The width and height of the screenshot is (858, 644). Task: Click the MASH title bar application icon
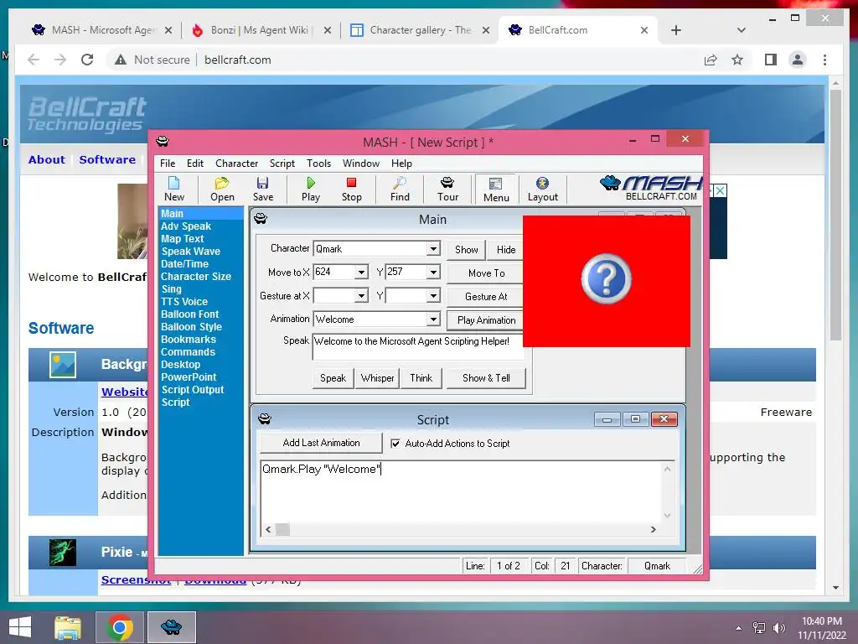163,141
